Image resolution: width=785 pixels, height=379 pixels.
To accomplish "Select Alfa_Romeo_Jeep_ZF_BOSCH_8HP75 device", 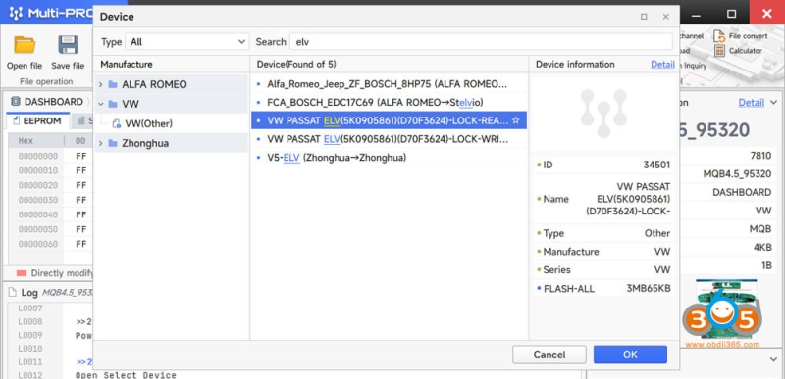I will tap(389, 84).
